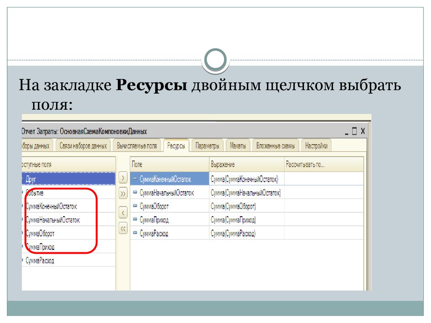The height and width of the screenshot is (323, 431).
Task: Remove all fields with double left arrow
Action: (123, 228)
